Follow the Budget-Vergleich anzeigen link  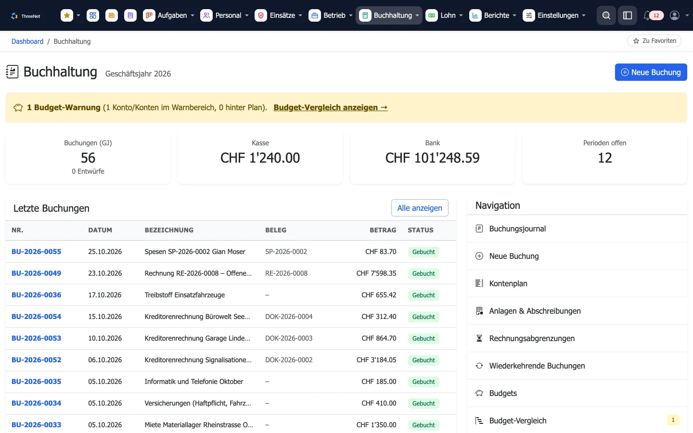[331, 107]
